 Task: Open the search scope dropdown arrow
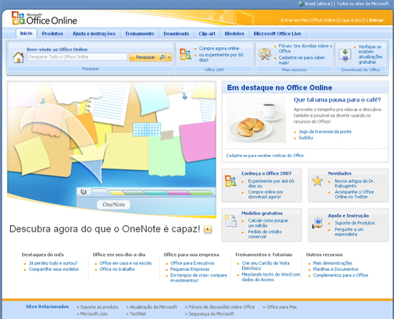[x=169, y=57]
